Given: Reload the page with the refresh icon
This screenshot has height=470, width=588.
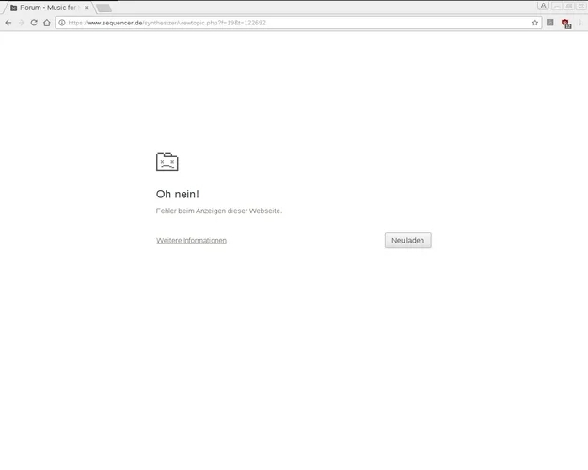Looking at the screenshot, I should [x=34, y=23].
